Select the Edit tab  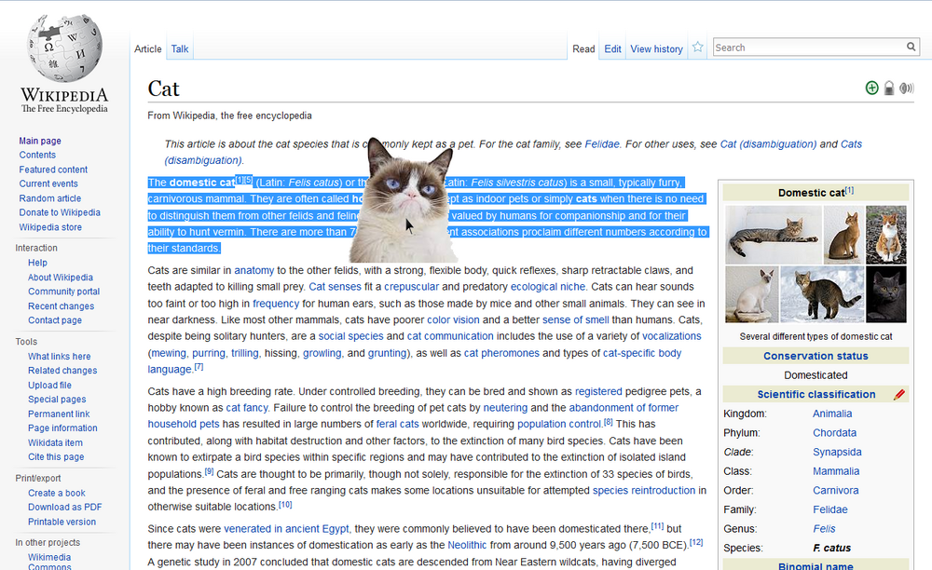tap(613, 48)
